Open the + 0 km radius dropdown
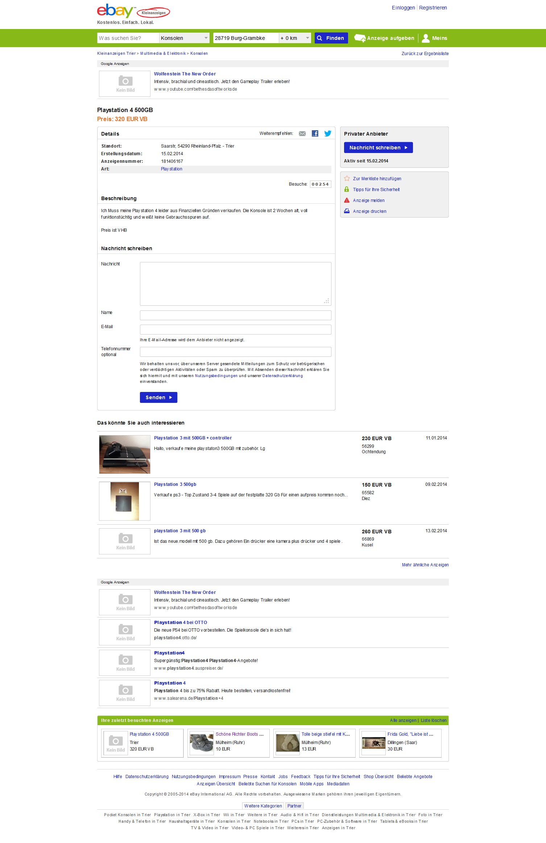The image size is (546, 843). tap(295, 38)
